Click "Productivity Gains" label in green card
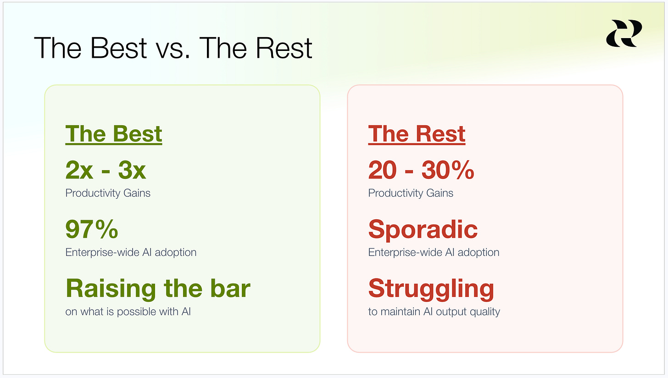This screenshot has width=668, height=378. (x=108, y=193)
